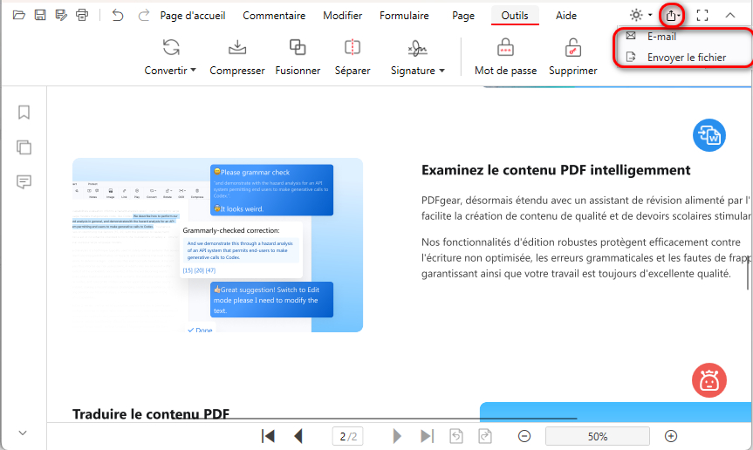This screenshot has width=753, height=450.
Task: Open the Signature dropdown
Action: coord(417,57)
